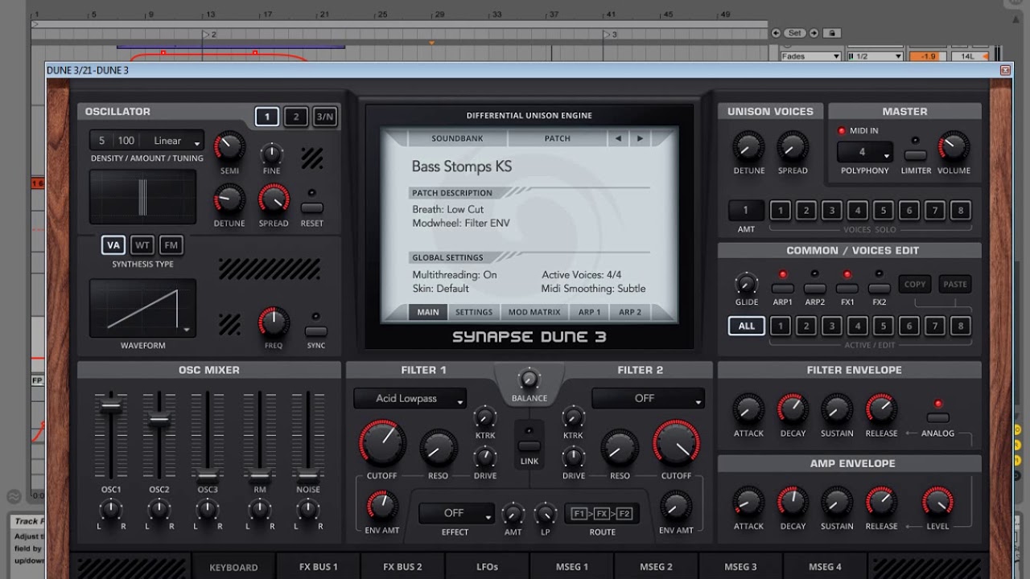Toggle the oscillator SYNC switch

click(x=316, y=331)
